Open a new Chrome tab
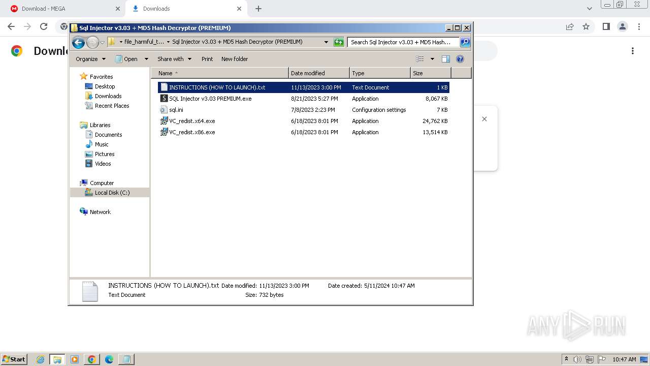Image resolution: width=650 pixels, height=366 pixels. 258,9
